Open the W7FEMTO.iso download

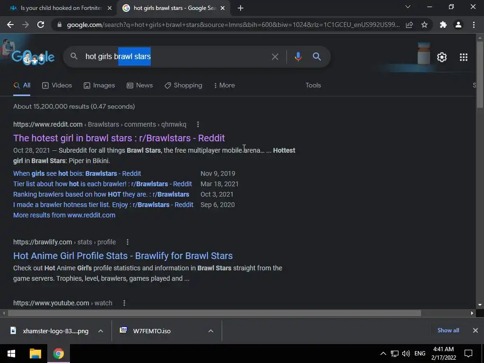pyautogui.click(x=145, y=331)
